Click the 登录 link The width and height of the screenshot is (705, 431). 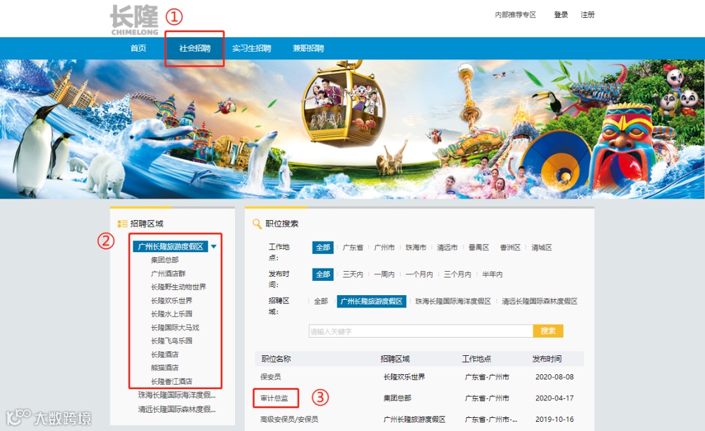561,15
